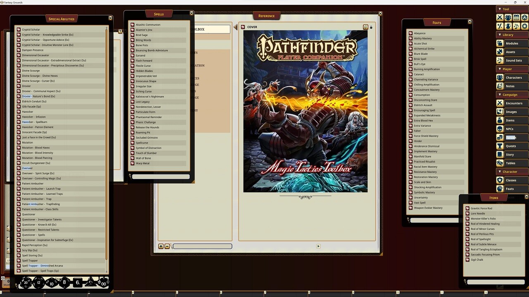Screen dimensions: 529x297
Task: Collapse the Tool sidebar section
Action: pos(506,9)
